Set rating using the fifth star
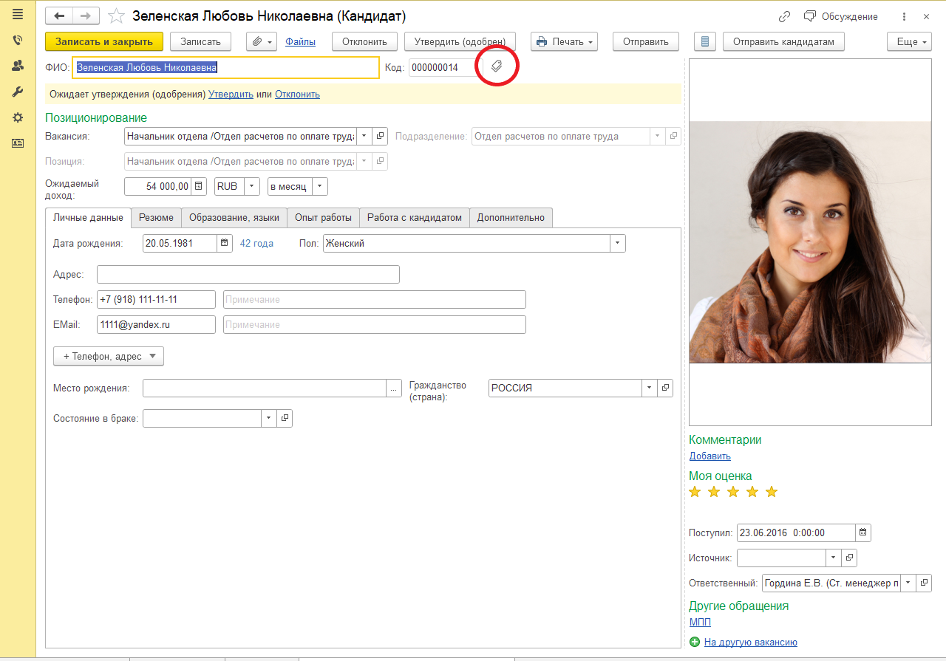This screenshot has width=946, height=661. coord(772,492)
